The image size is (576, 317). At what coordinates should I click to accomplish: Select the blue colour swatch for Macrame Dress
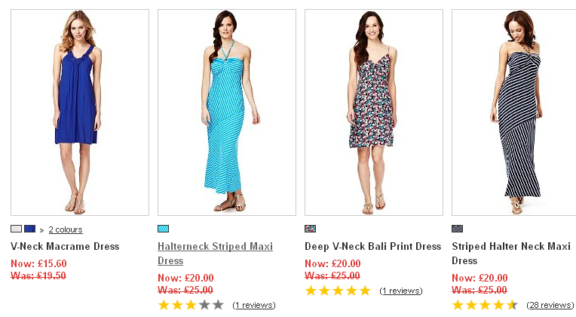[29, 229]
